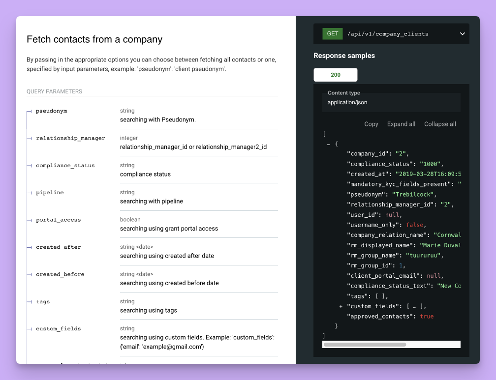Select the 200 response tab

click(335, 75)
